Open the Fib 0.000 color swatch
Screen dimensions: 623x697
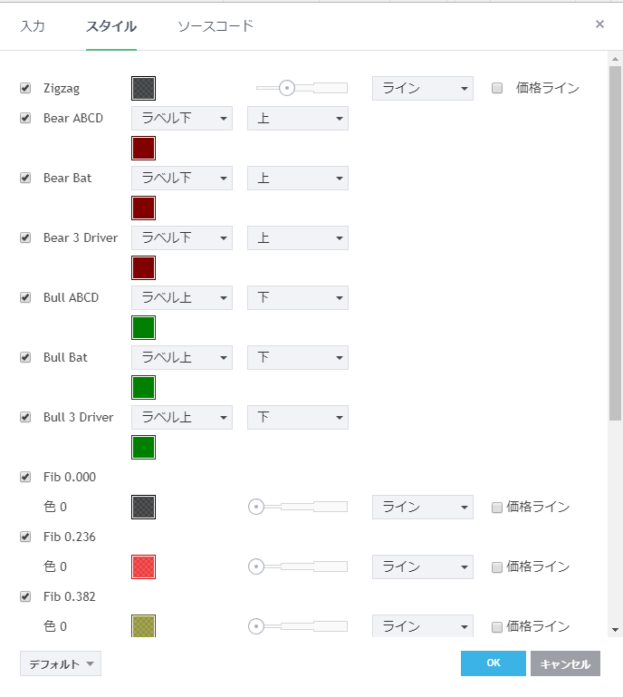(x=143, y=507)
